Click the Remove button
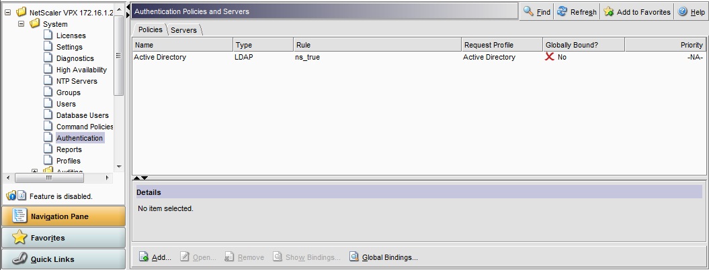709x270 pixels. (x=245, y=257)
